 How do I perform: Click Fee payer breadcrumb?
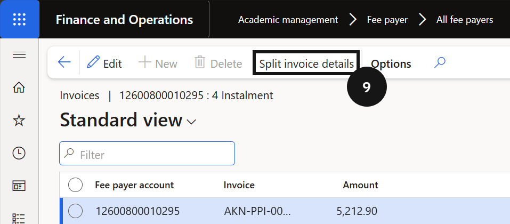point(387,20)
